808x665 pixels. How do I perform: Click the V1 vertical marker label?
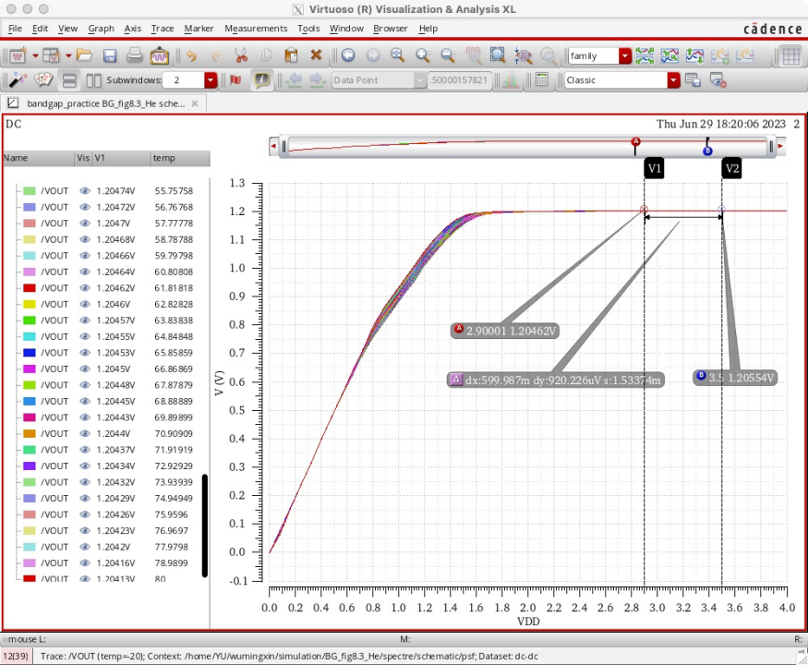point(654,168)
